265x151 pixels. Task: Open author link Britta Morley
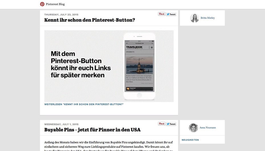pyautogui.click(x=207, y=18)
